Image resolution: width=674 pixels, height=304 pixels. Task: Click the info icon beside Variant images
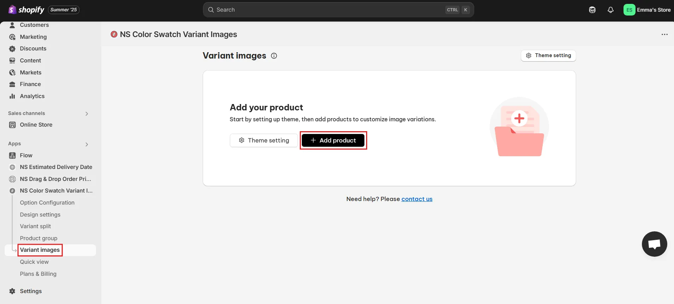pyautogui.click(x=274, y=56)
